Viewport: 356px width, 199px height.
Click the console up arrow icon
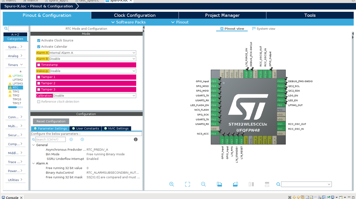(x=298, y=198)
